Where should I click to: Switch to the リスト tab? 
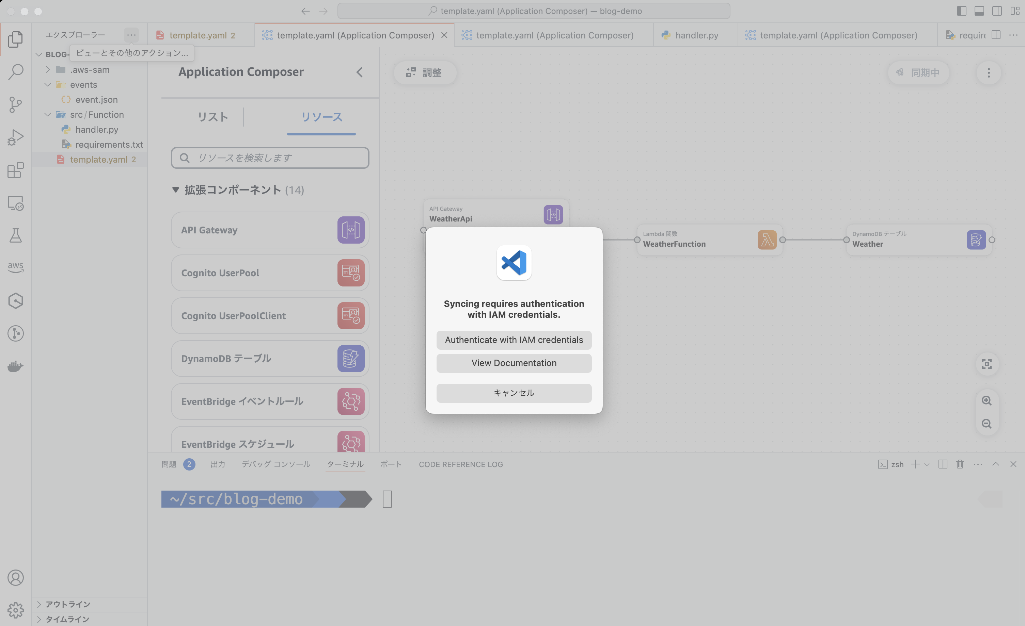212,117
